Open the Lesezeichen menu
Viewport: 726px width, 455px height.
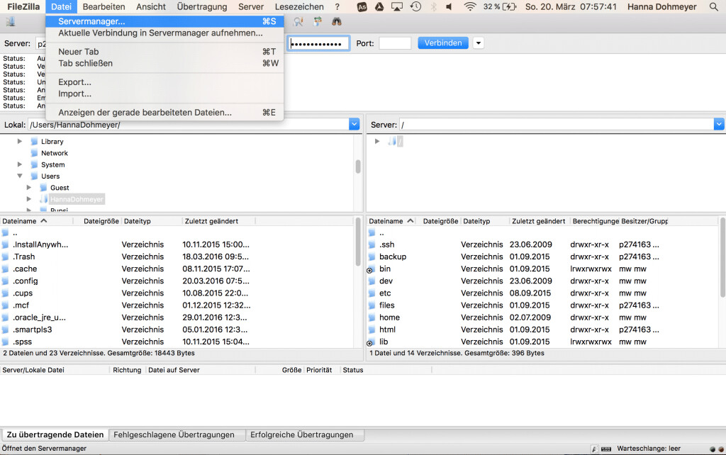click(299, 6)
